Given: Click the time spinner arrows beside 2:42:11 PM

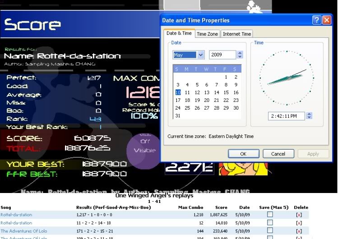Looking at the screenshot, I should coord(308,116).
